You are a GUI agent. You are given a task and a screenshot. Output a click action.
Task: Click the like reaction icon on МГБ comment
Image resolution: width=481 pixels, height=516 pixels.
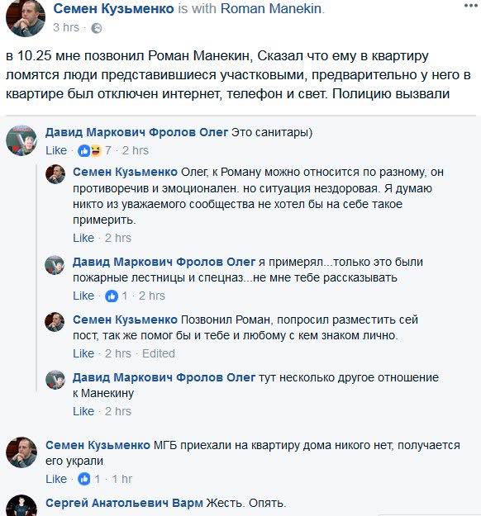tap(84, 479)
